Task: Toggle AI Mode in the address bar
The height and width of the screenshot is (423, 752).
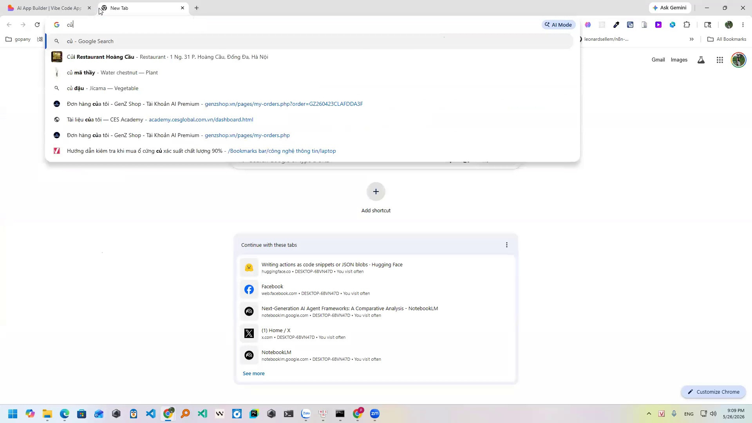Action: (558, 25)
